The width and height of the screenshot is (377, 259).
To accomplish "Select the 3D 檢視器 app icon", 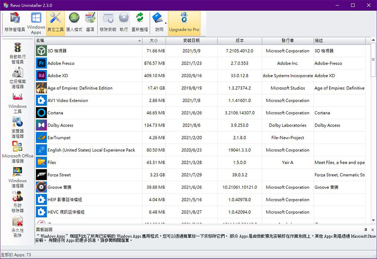I will coord(41,51).
